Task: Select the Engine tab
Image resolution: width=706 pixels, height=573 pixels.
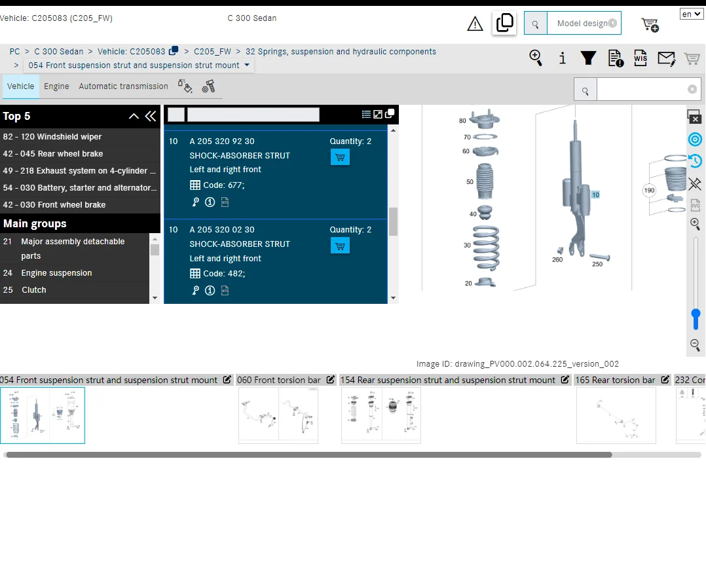Action: coord(56,86)
